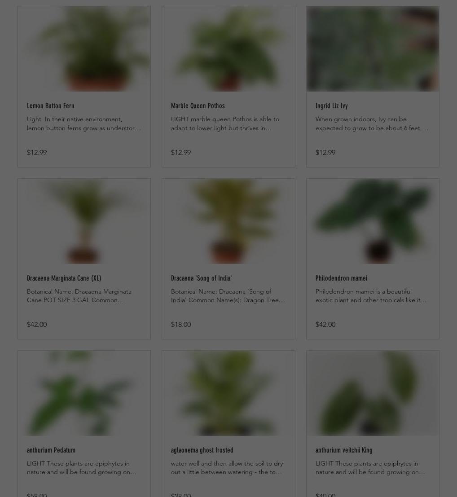This screenshot has height=497, width=457.
Task: Click the Dracaena Marginata Cane (XL) title
Action: [64, 278]
